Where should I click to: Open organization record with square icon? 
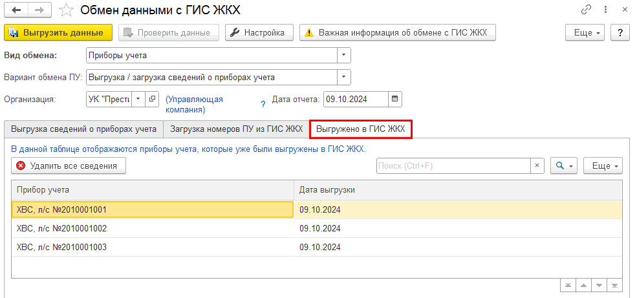pyautogui.click(x=153, y=99)
